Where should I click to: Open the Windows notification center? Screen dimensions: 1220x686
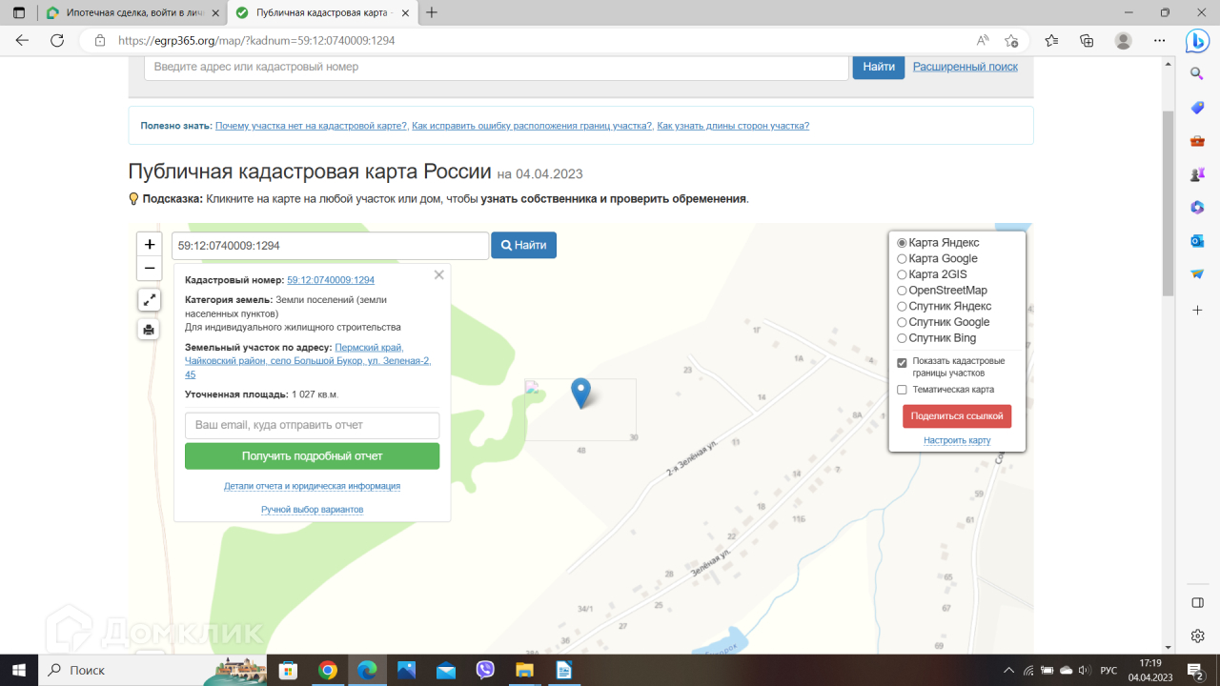coord(1196,670)
